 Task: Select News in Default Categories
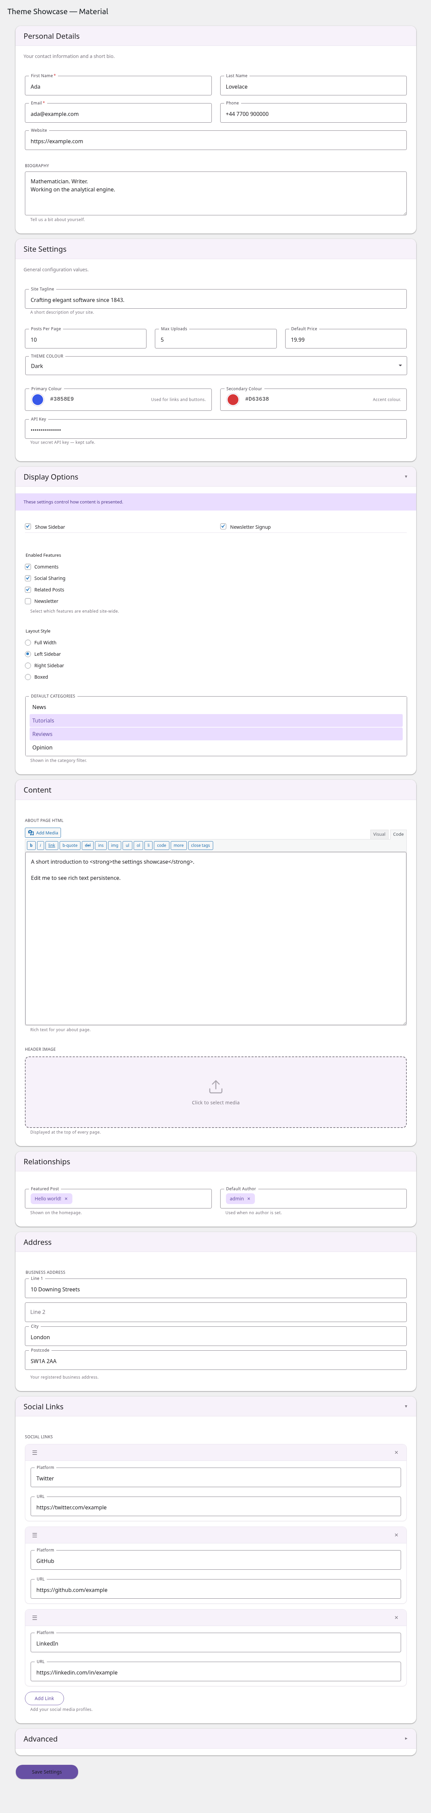216,707
